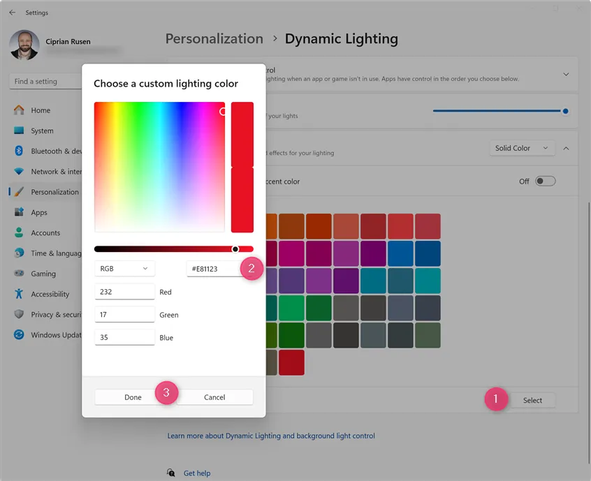Click the back arrow in Settings
Viewport: 591px width, 481px height.
pyautogui.click(x=12, y=13)
